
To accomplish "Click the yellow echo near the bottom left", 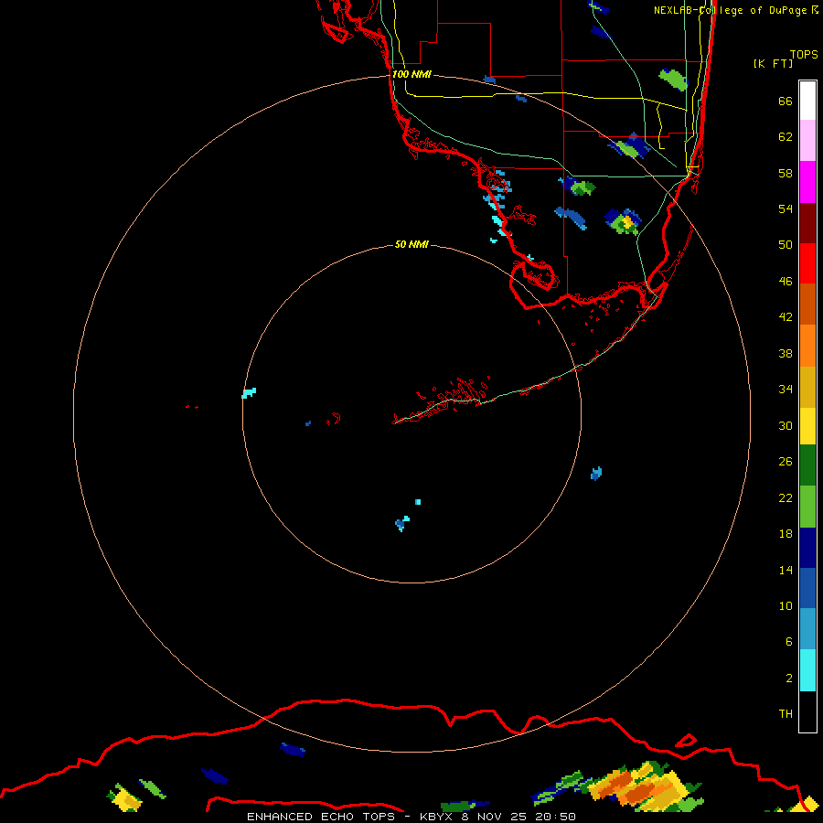I will click(126, 799).
